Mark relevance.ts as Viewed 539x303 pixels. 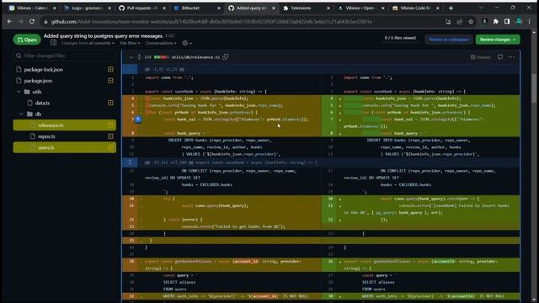coord(480,57)
